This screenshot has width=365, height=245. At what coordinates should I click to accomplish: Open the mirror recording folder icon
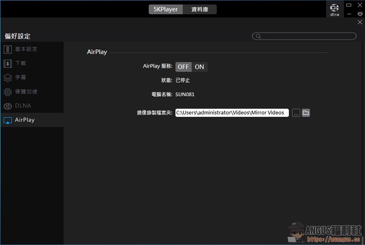pos(306,113)
